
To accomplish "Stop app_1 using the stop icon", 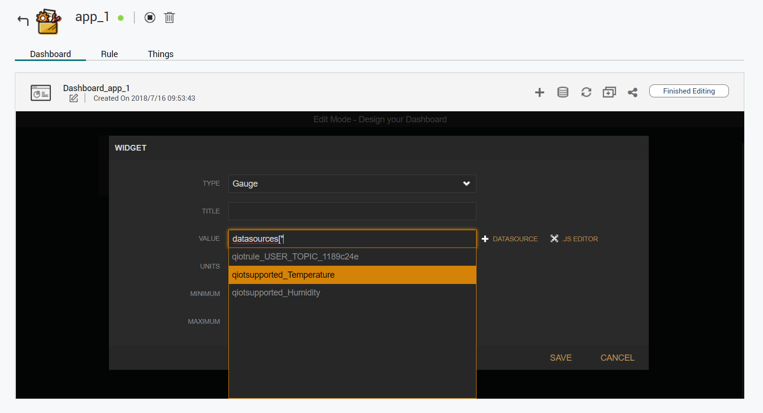I will [x=150, y=18].
